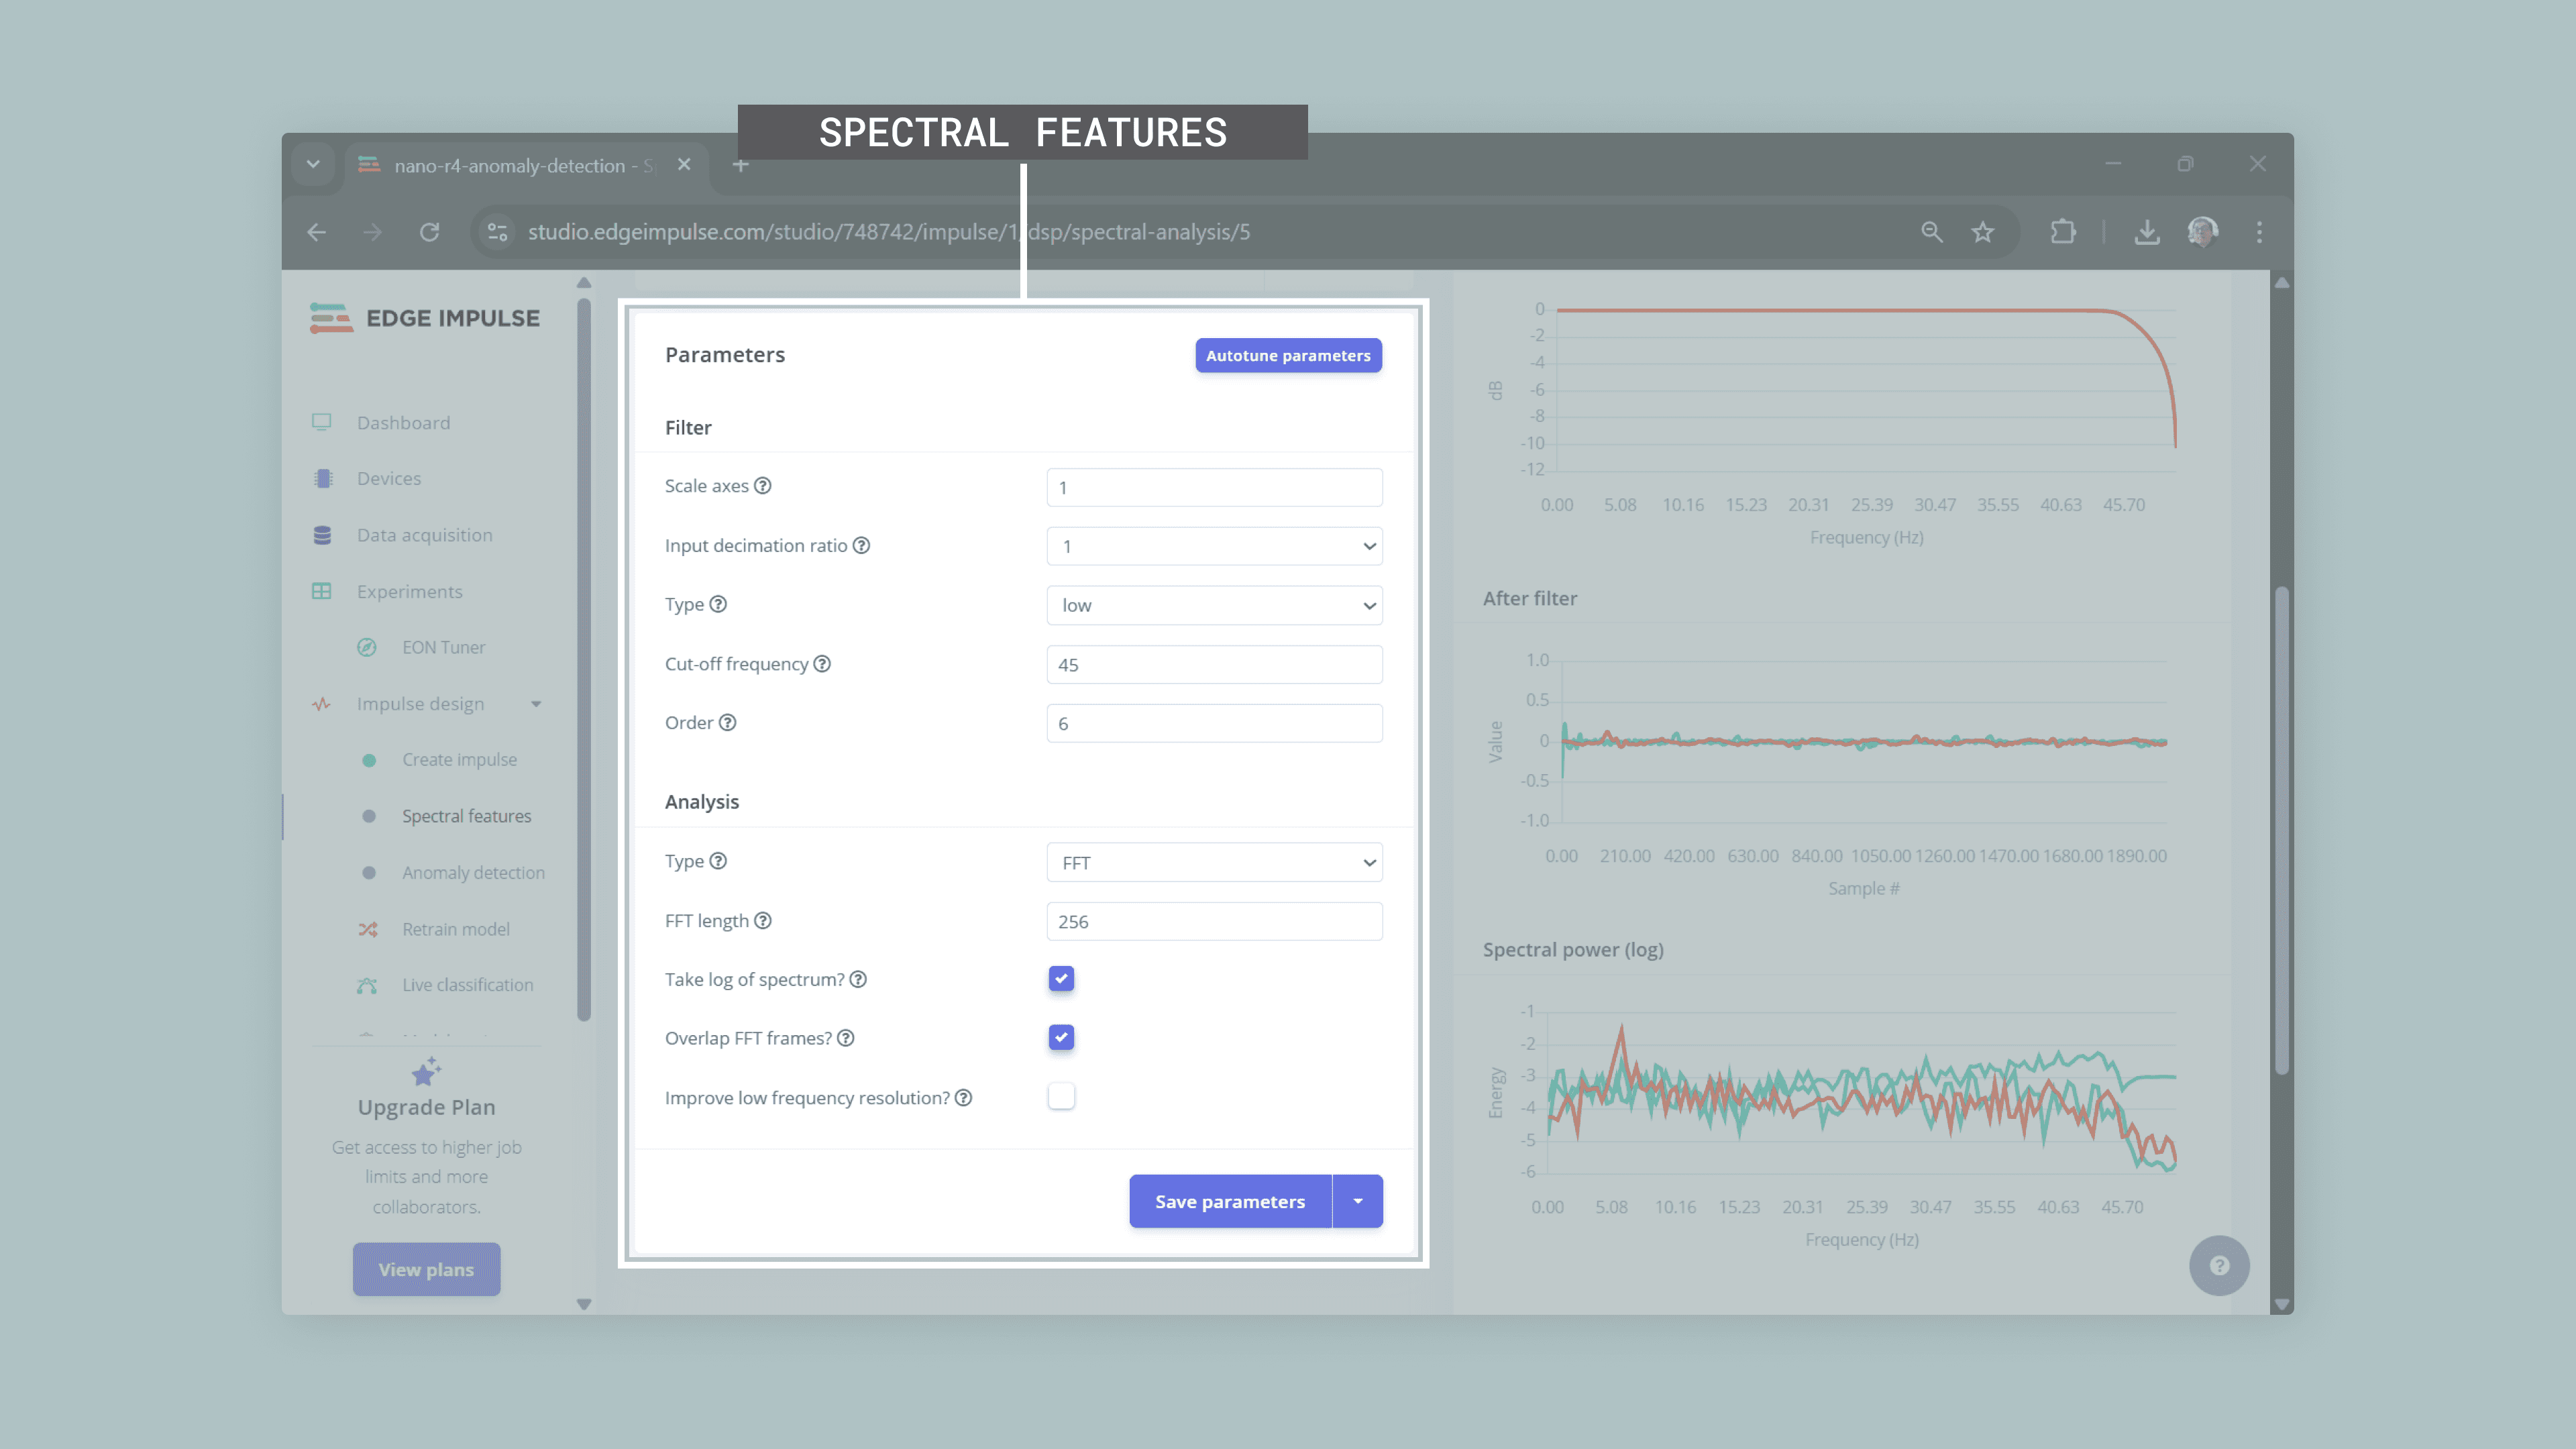Click the round help button at bottom right
This screenshot has height=1449, width=2576.
pos(2219,1266)
